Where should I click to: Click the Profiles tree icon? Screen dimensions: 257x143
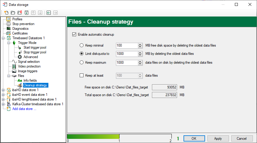tap(9, 19)
